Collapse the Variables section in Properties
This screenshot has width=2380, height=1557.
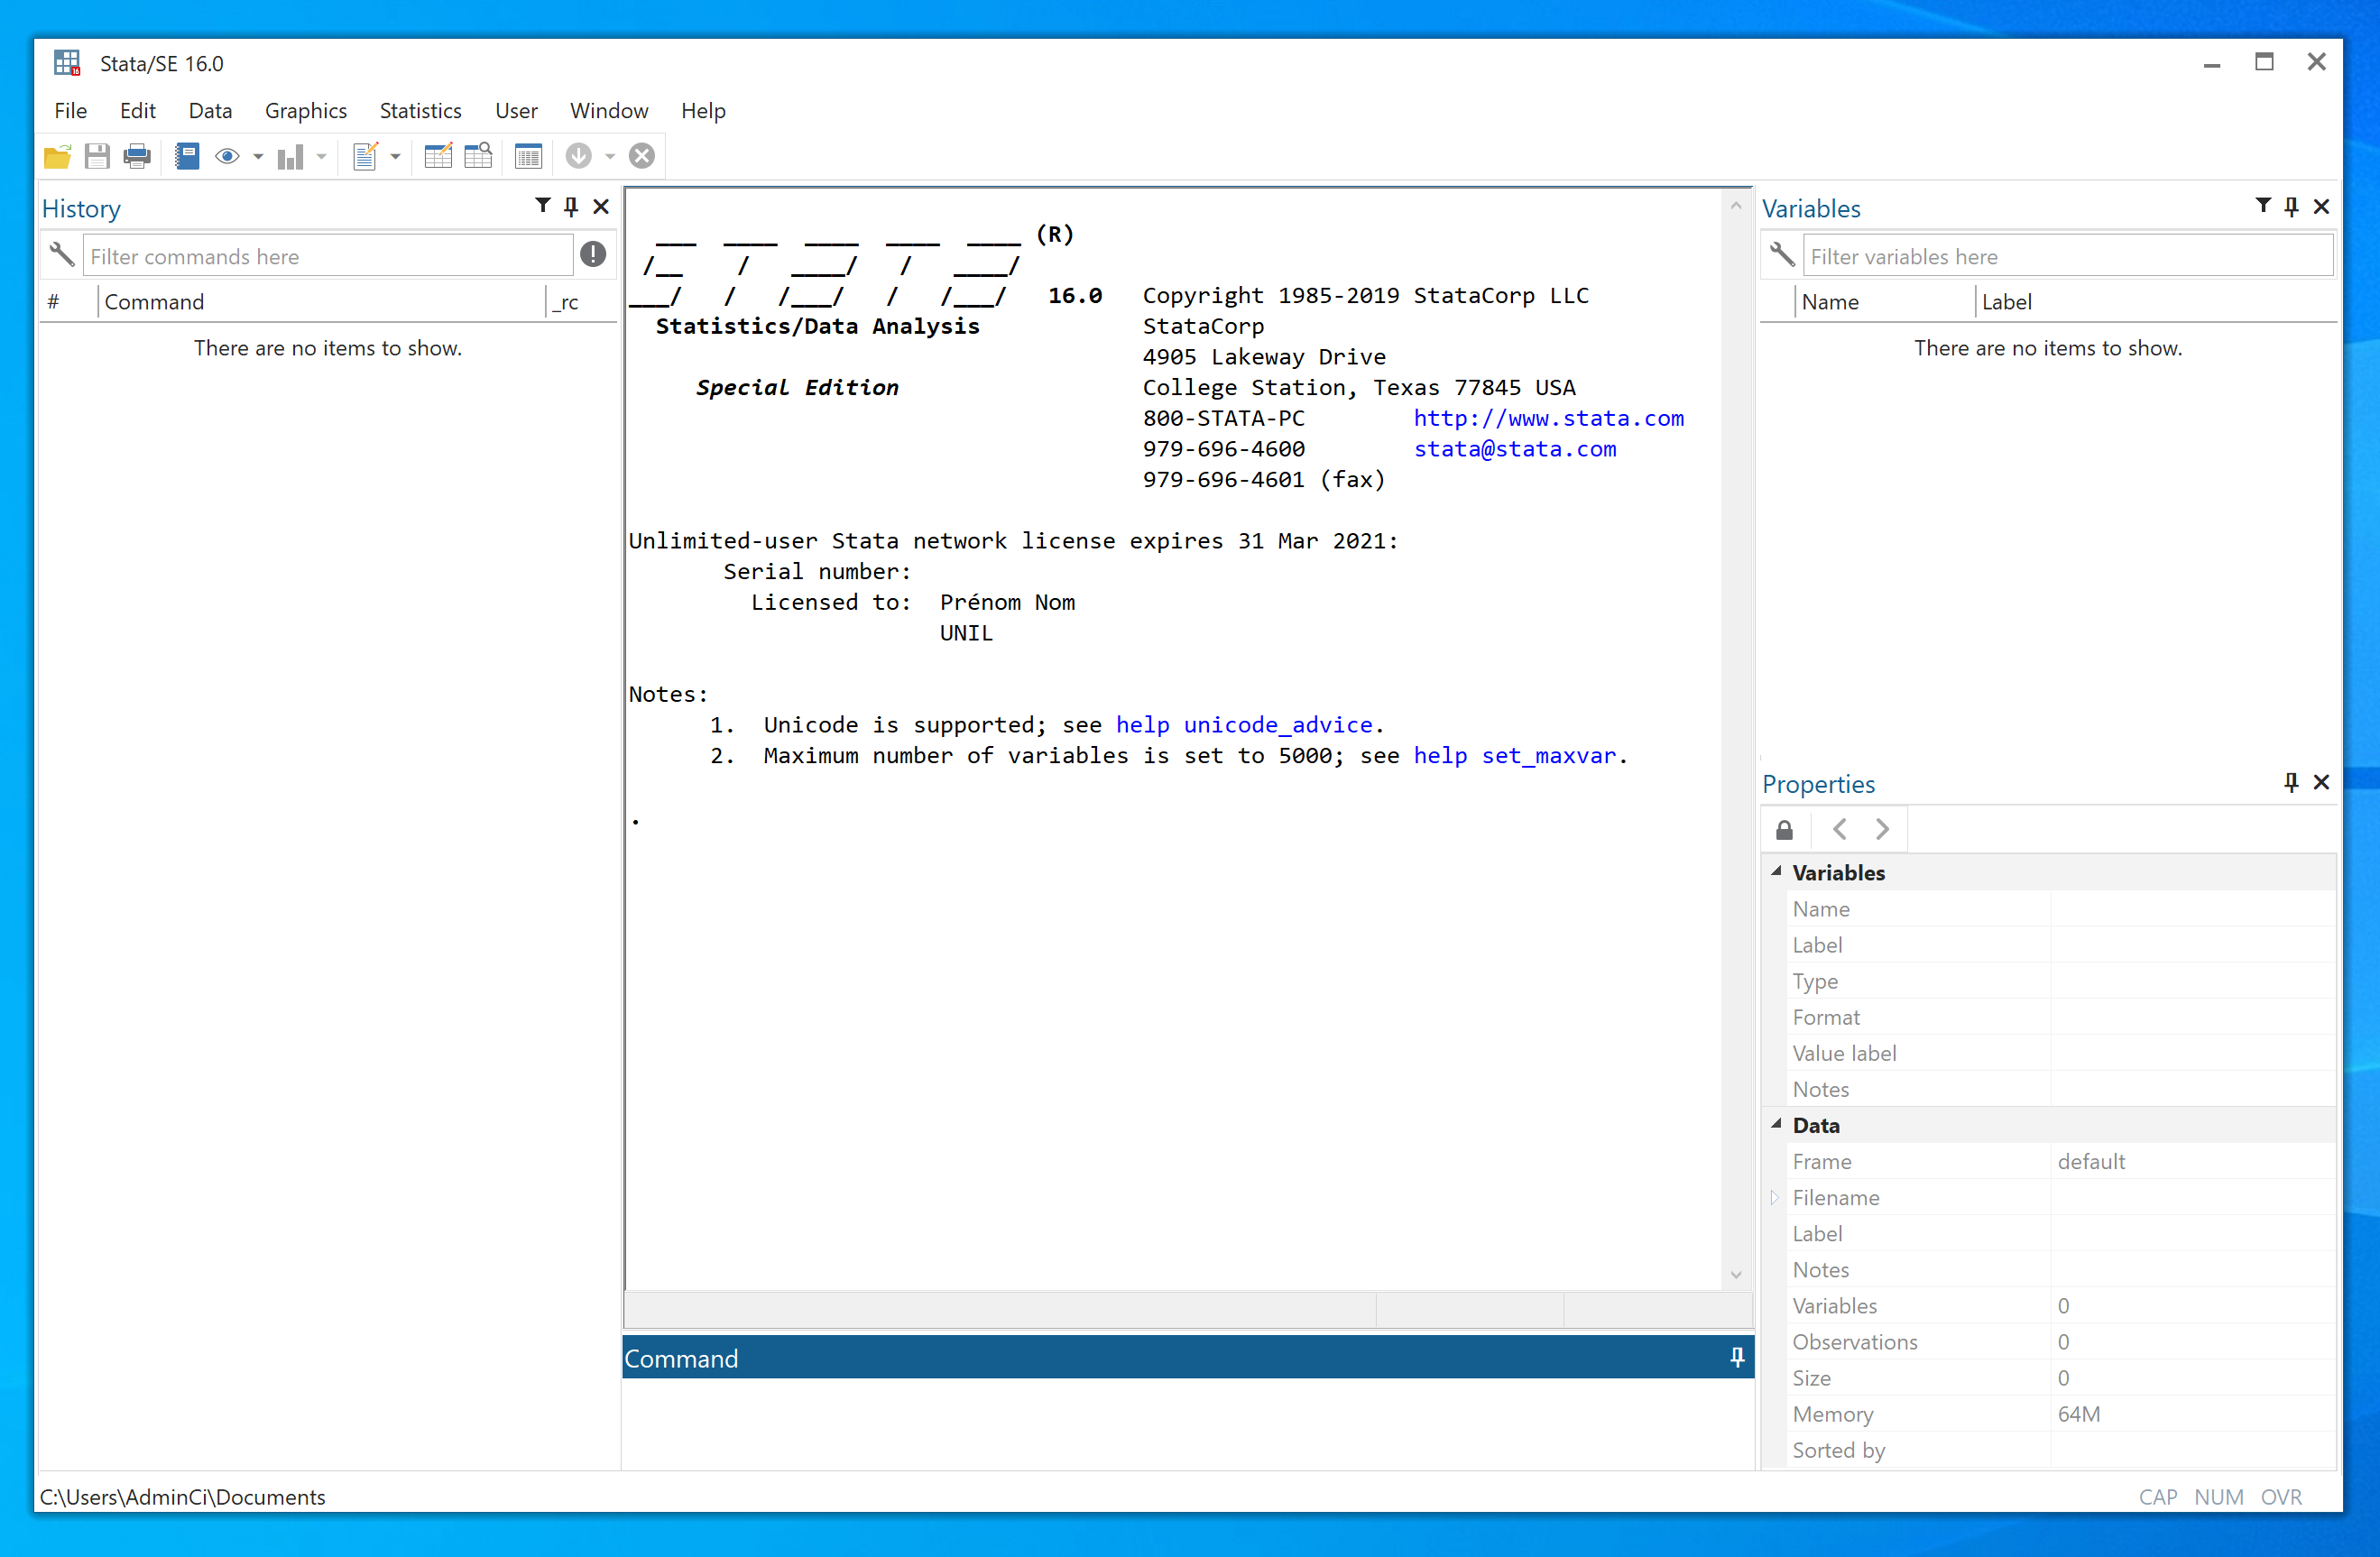(x=1777, y=872)
